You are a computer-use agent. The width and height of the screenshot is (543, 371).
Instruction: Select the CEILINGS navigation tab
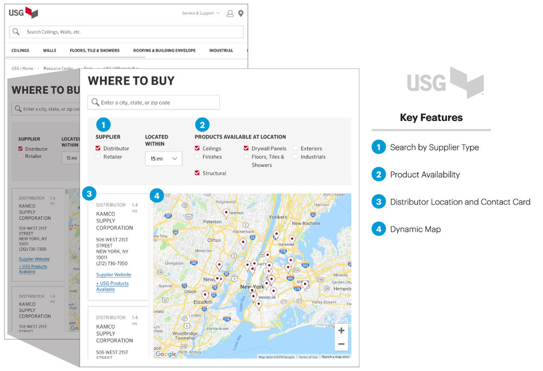point(20,50)
